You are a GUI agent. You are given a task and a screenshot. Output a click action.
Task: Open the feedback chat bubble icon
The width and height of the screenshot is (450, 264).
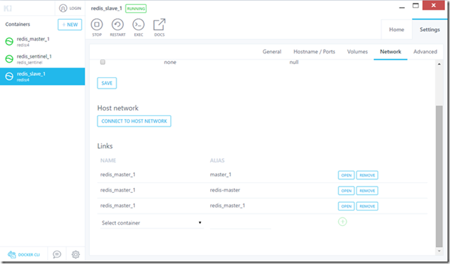tap(57, 254)
